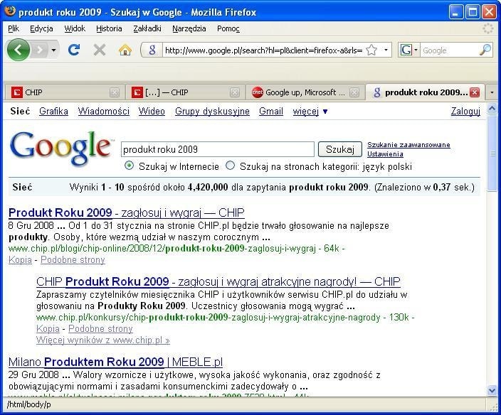Open result Produkt Roku 2009 - zagłosuj i wygraj
The width and height of the screenshot is (501, 415).
[127, 212]
